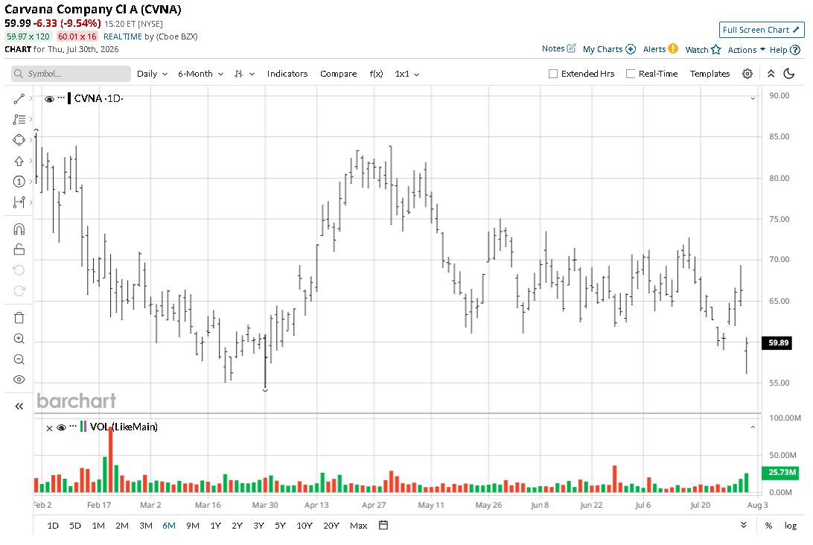Open Notes for this chart

[558, 48]
